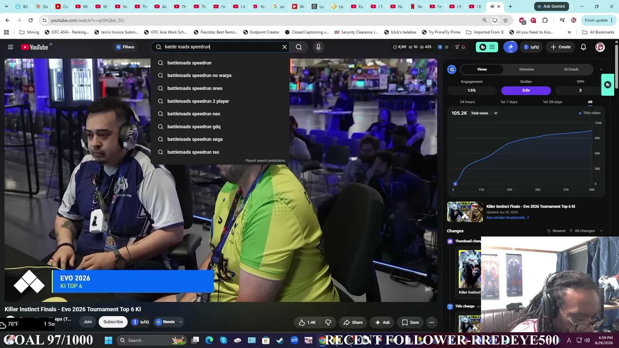Collapse the vidIQ stats panel chevron

tap(601, 69)
